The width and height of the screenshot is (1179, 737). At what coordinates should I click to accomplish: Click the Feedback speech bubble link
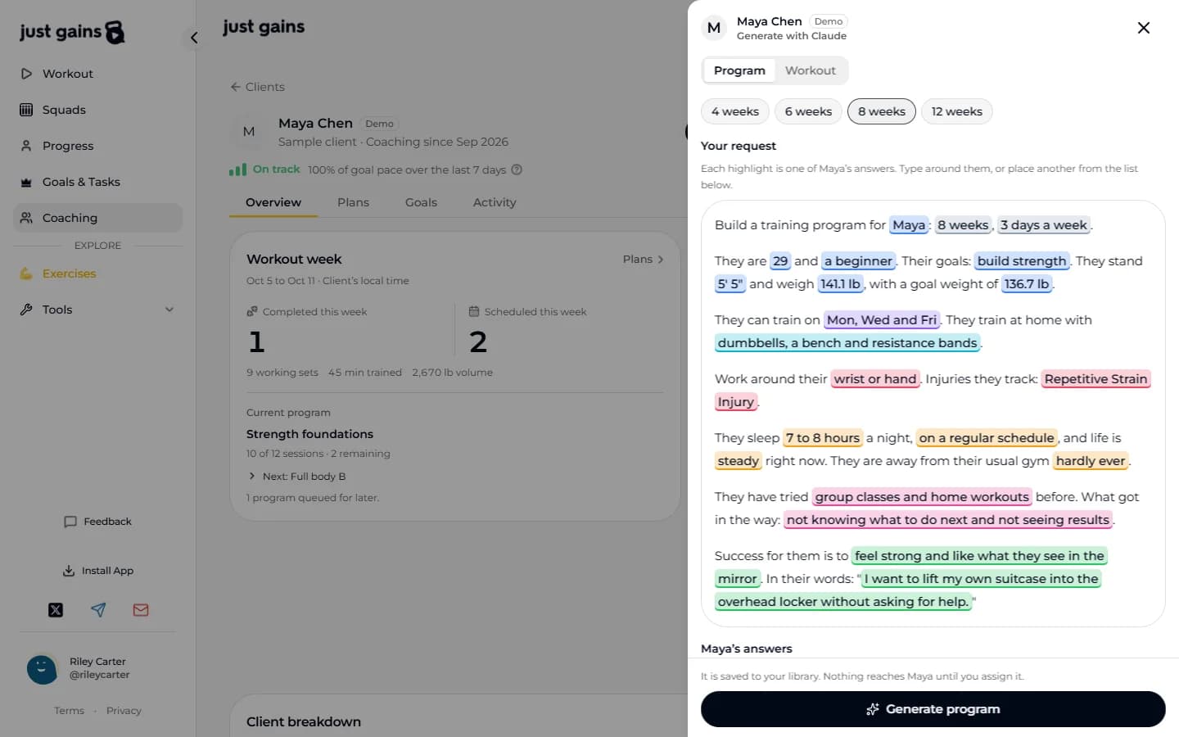(x=97, y=522)
